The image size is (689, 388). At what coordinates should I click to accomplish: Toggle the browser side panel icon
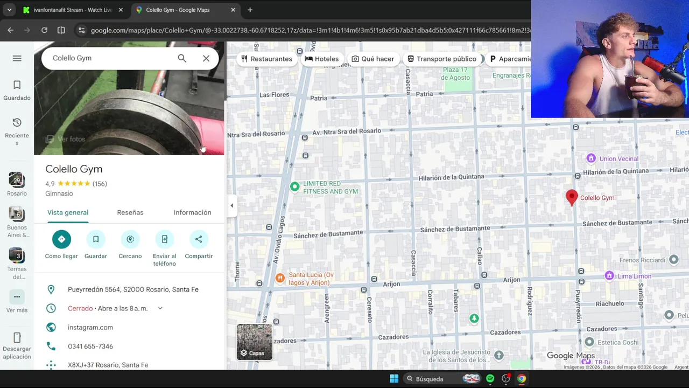61,30
